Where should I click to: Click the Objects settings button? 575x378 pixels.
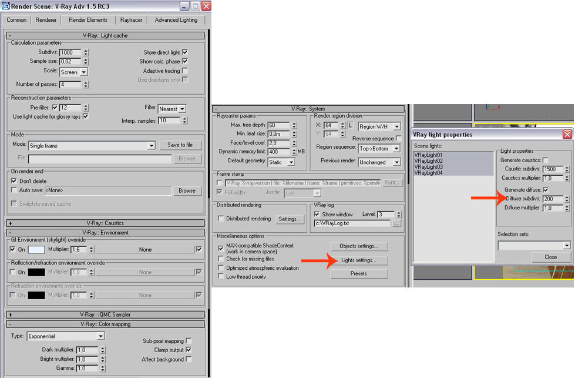tap(359, 246)
